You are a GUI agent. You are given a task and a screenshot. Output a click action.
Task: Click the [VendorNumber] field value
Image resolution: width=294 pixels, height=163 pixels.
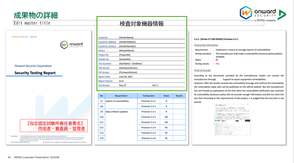(127, 46)
